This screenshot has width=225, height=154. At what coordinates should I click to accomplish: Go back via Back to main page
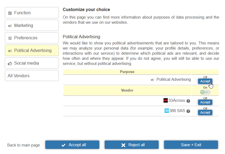point(23,145)
